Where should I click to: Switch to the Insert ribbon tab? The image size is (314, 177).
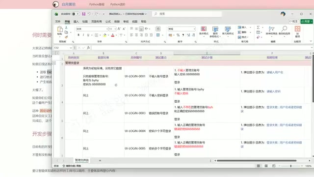[76, 22]
